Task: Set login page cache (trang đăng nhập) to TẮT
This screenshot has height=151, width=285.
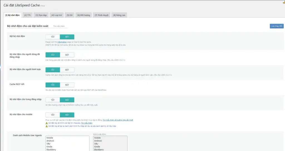Action: (x=53, y=100)
